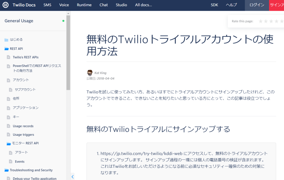Open the Twilio Docs home link

(24, 5)
